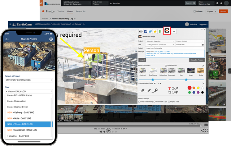Expand the Project dropdown University Expansion
The width and height of the screenshot is (231, 146).
point(160,41)
